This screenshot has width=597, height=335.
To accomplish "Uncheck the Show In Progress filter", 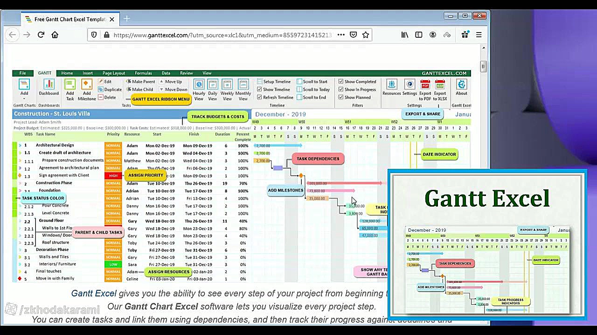I will point(341,89).
